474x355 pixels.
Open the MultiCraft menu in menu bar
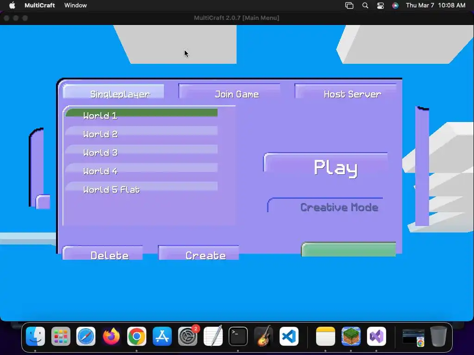pyautogui.click(x=40, y=5)
